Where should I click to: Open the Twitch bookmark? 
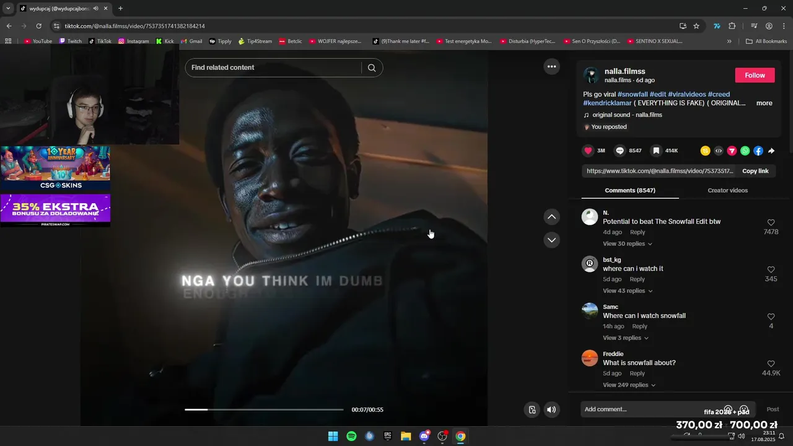[70, 42]
